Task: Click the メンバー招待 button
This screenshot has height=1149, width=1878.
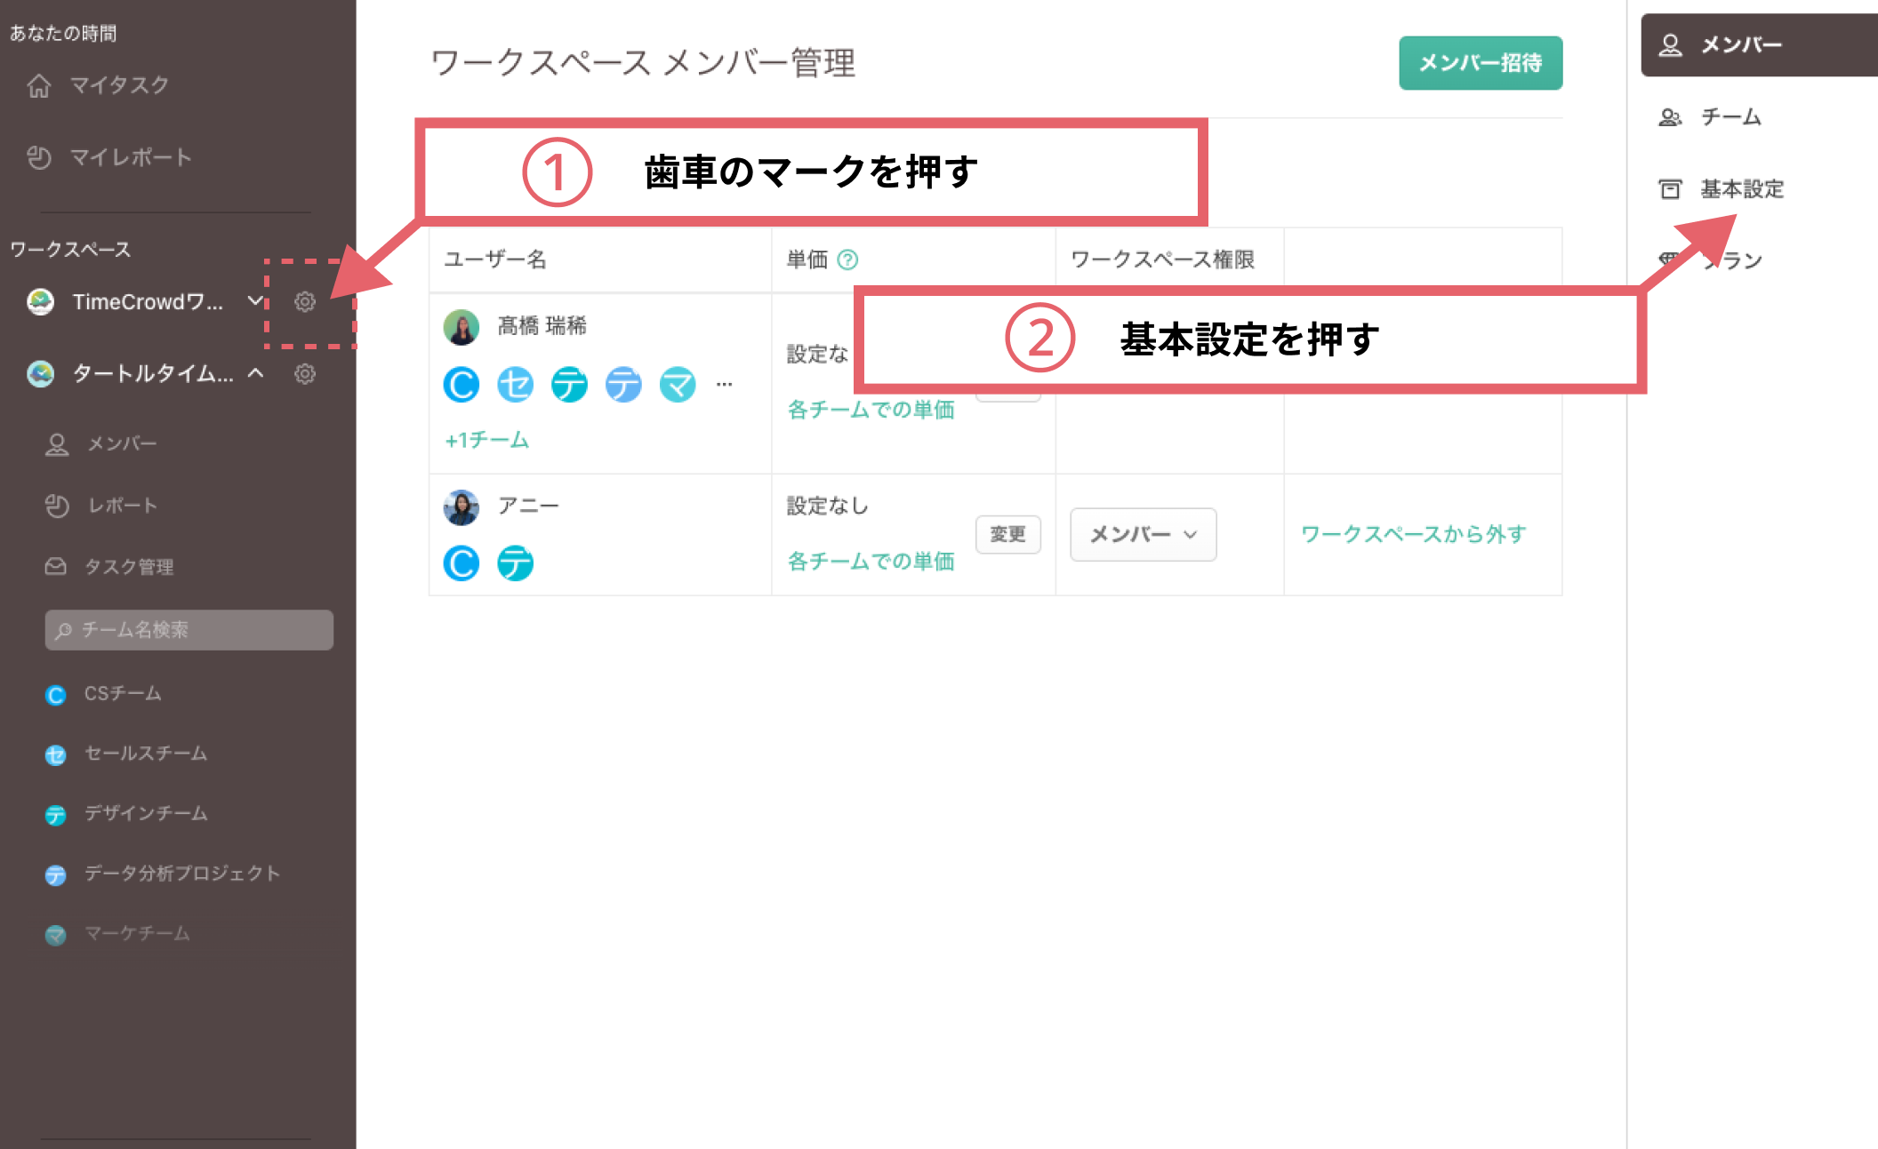Action: pyautogui.click(x=1480, y=62)
